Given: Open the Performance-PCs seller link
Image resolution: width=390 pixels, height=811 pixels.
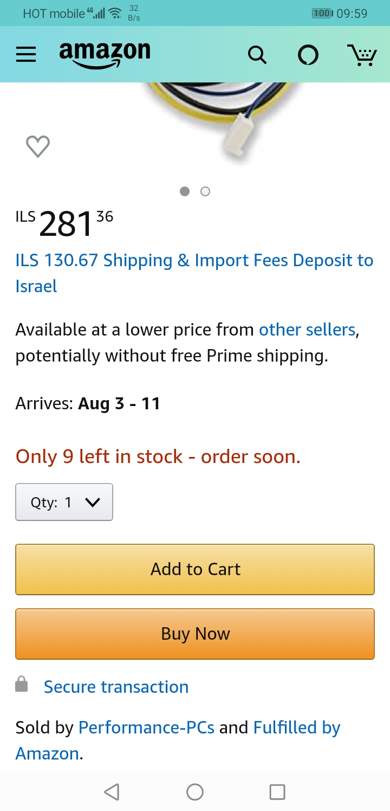Looking at the screenshot, I should click(146, 728).
